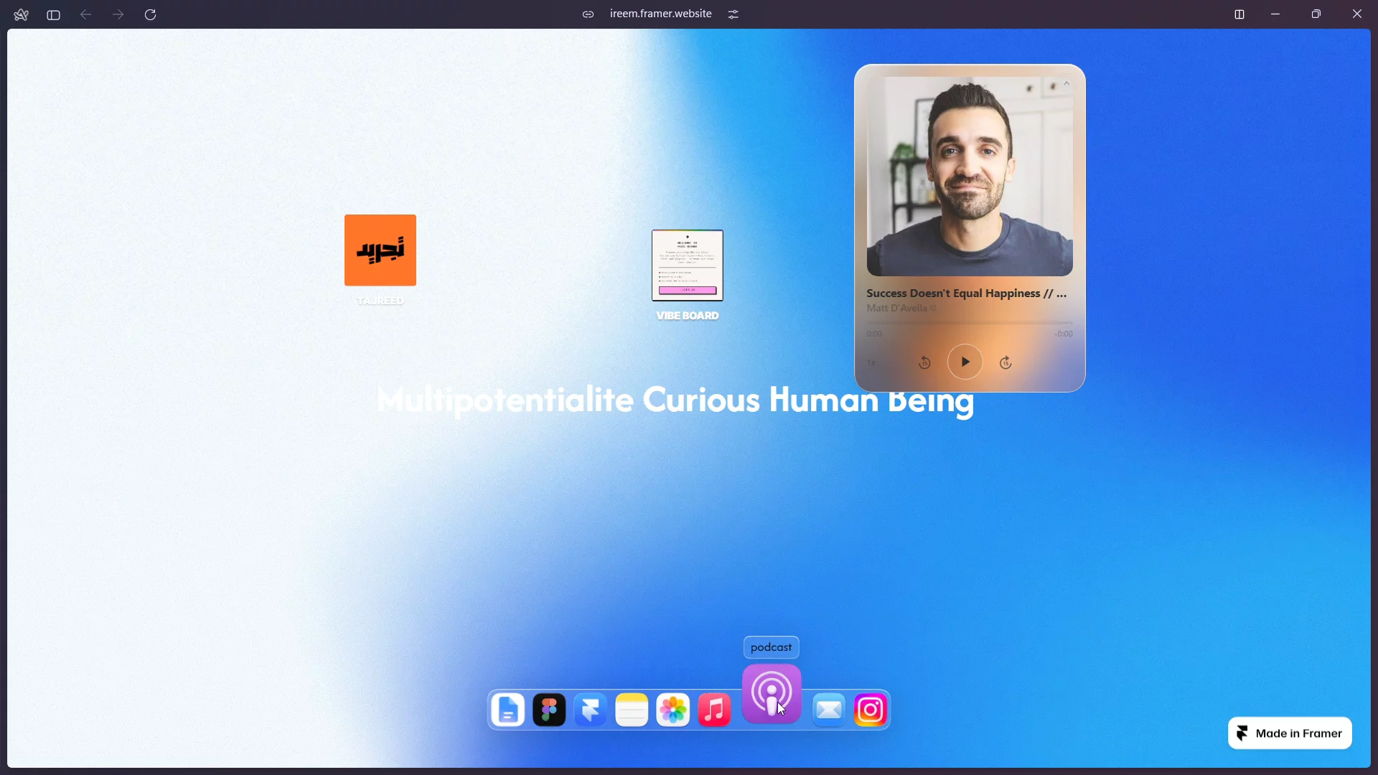
Task: Click the browser logo menu icon
Action: (21, 14)
